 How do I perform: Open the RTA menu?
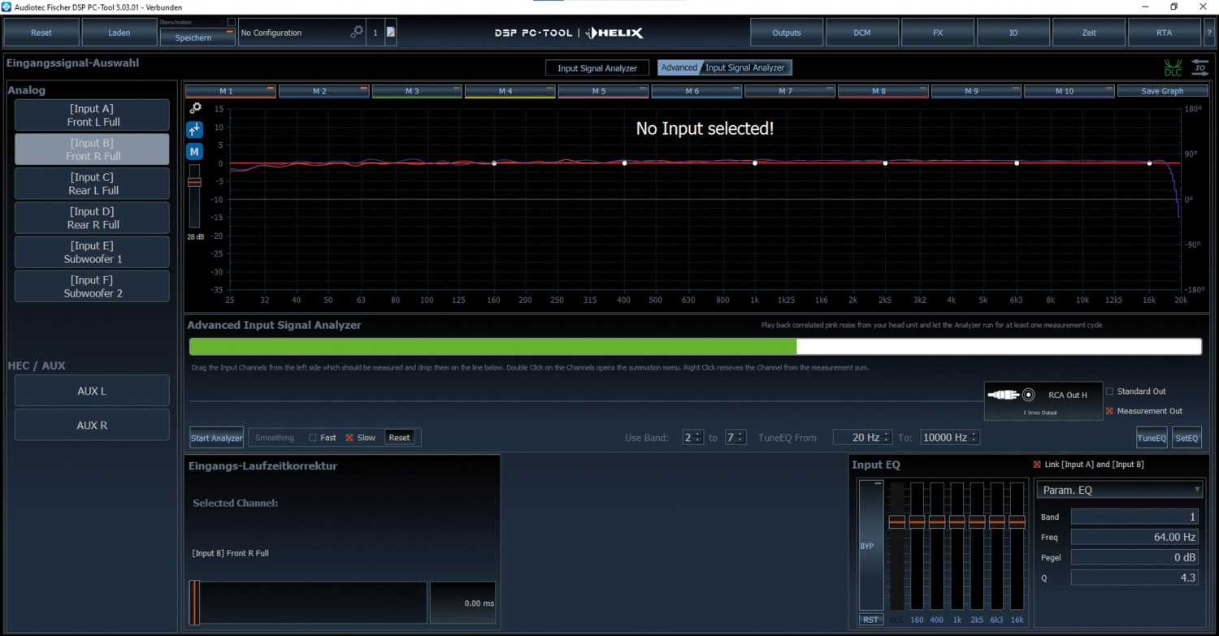pyautogui.click(x=1165, y=32)
